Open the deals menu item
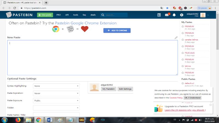The height and width of the screenshot is (123, 219). coord(93,15)
